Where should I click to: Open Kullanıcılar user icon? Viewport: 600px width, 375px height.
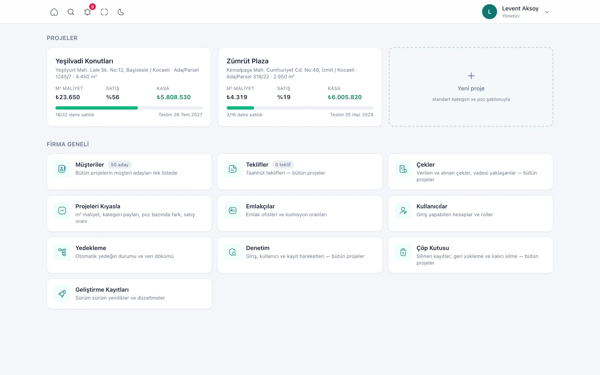403,210
